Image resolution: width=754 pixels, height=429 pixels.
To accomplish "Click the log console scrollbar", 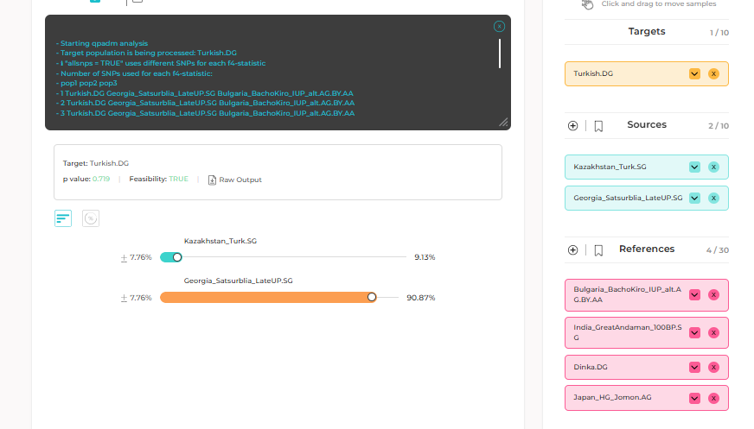I will [x=499, y=54].
